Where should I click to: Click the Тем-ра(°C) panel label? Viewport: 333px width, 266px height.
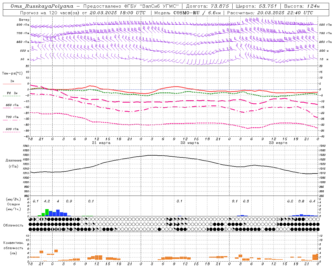click(x=12, y=74)
